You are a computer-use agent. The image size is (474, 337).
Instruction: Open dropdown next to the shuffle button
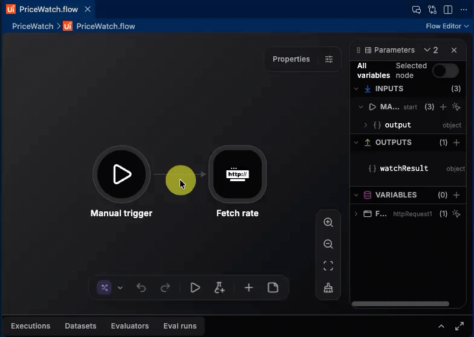tap(120, 287)
